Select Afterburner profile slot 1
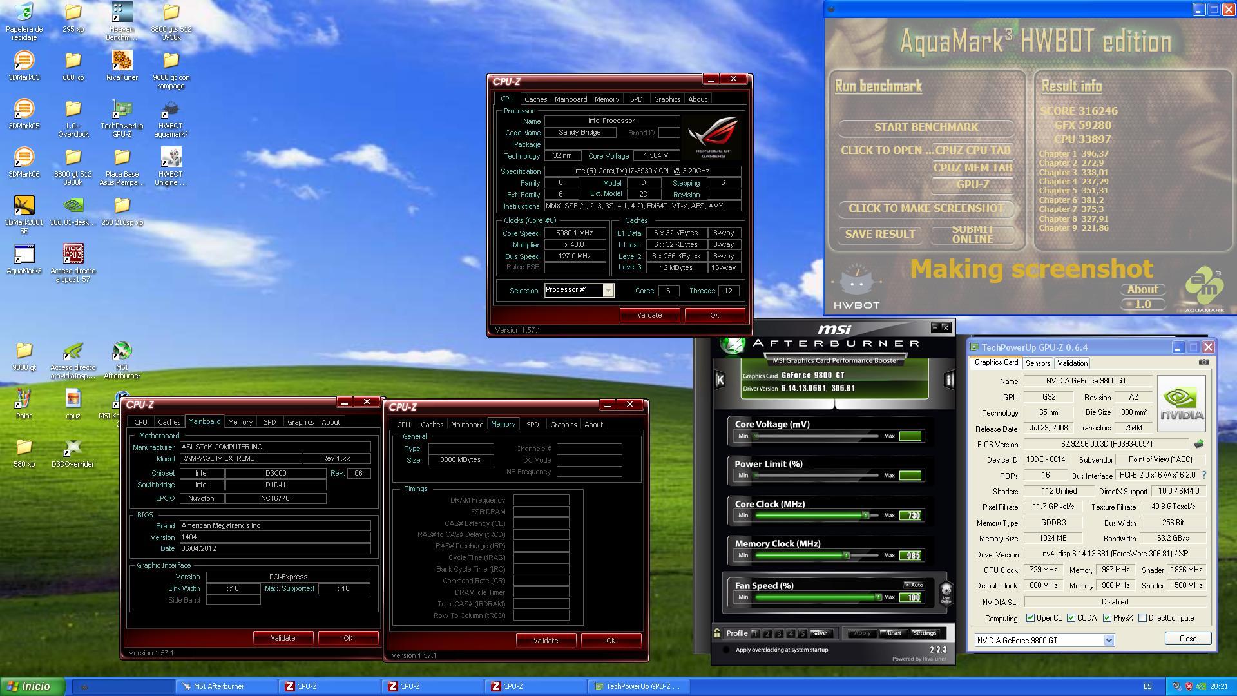The image size is (1237, 696). pyautogui.click(x=755, y=633)
